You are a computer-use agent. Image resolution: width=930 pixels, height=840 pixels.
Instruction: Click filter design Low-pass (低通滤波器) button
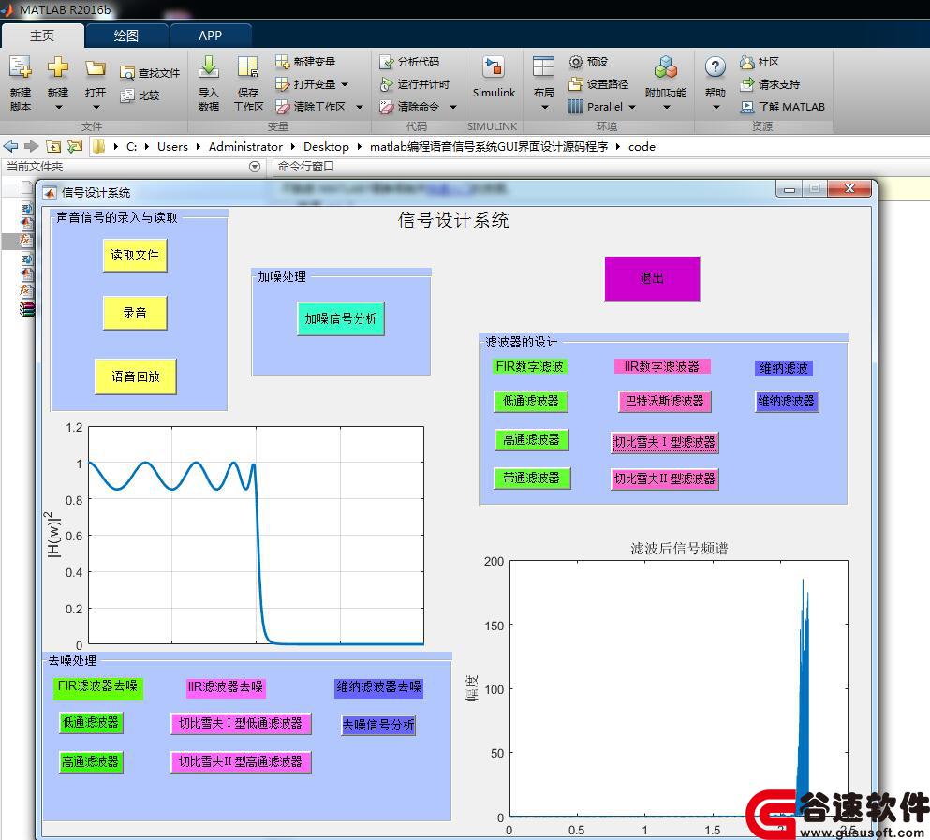click(x=531, y=401)
